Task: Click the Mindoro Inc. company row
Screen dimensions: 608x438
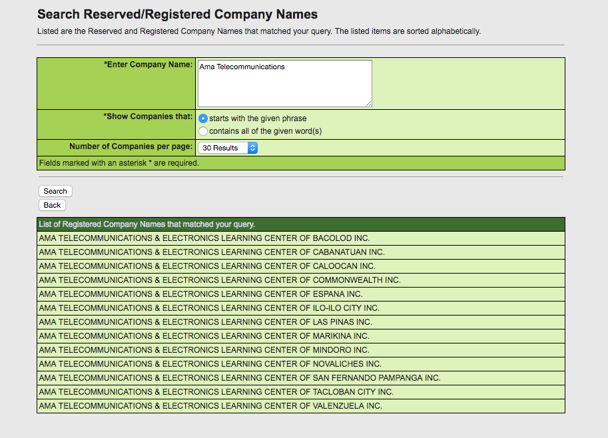Action: click(x=301, y=349)
